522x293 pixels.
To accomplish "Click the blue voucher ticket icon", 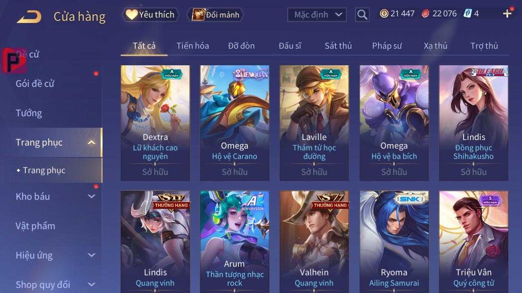I will 468,13.
